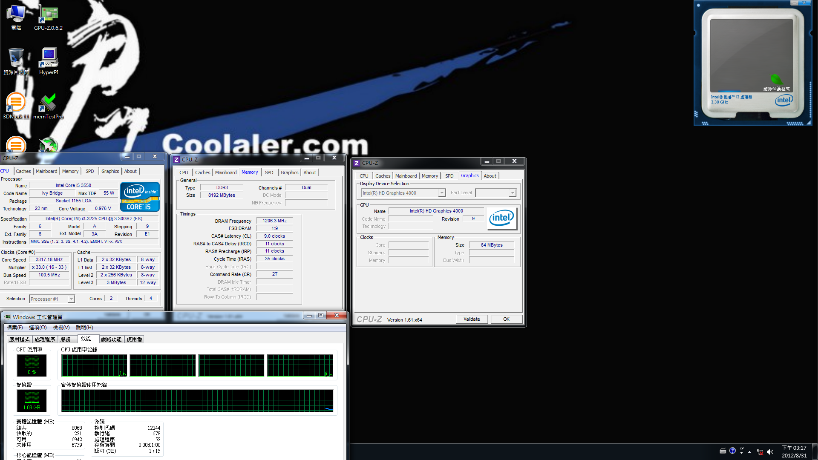Switch to Caches tab in left CPU-Z window

[x=23, y=171]
